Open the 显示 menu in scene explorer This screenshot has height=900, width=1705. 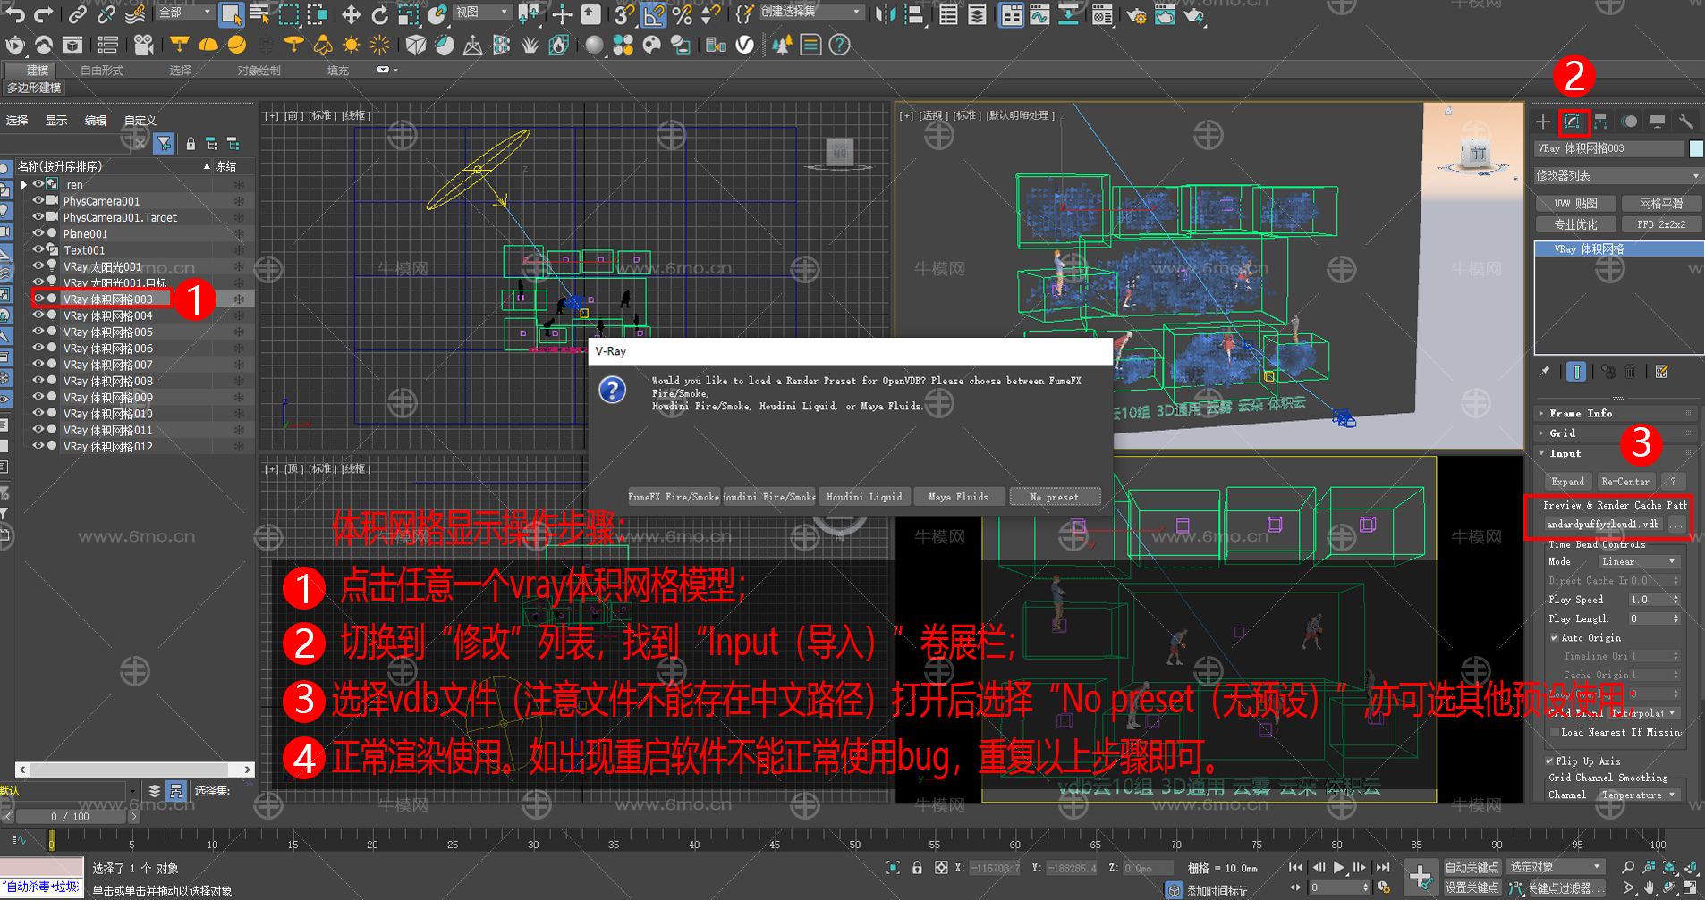click(x=56, y=121)
